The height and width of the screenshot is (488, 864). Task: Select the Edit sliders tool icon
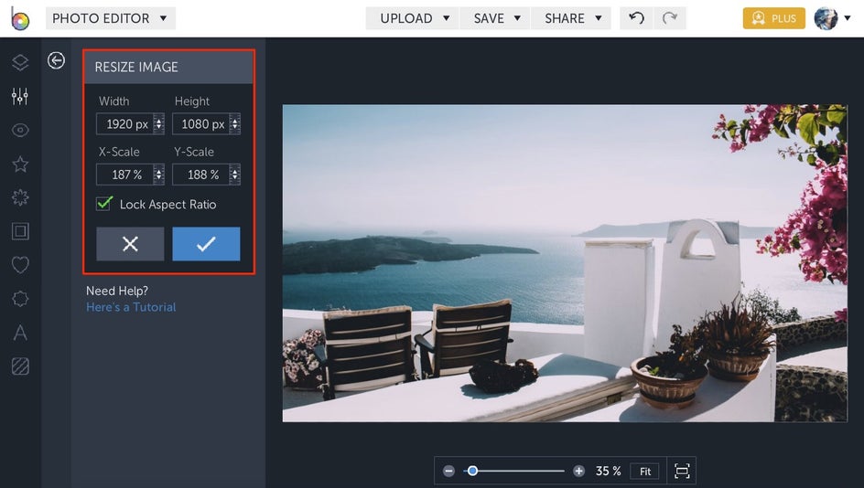(20, 96)
